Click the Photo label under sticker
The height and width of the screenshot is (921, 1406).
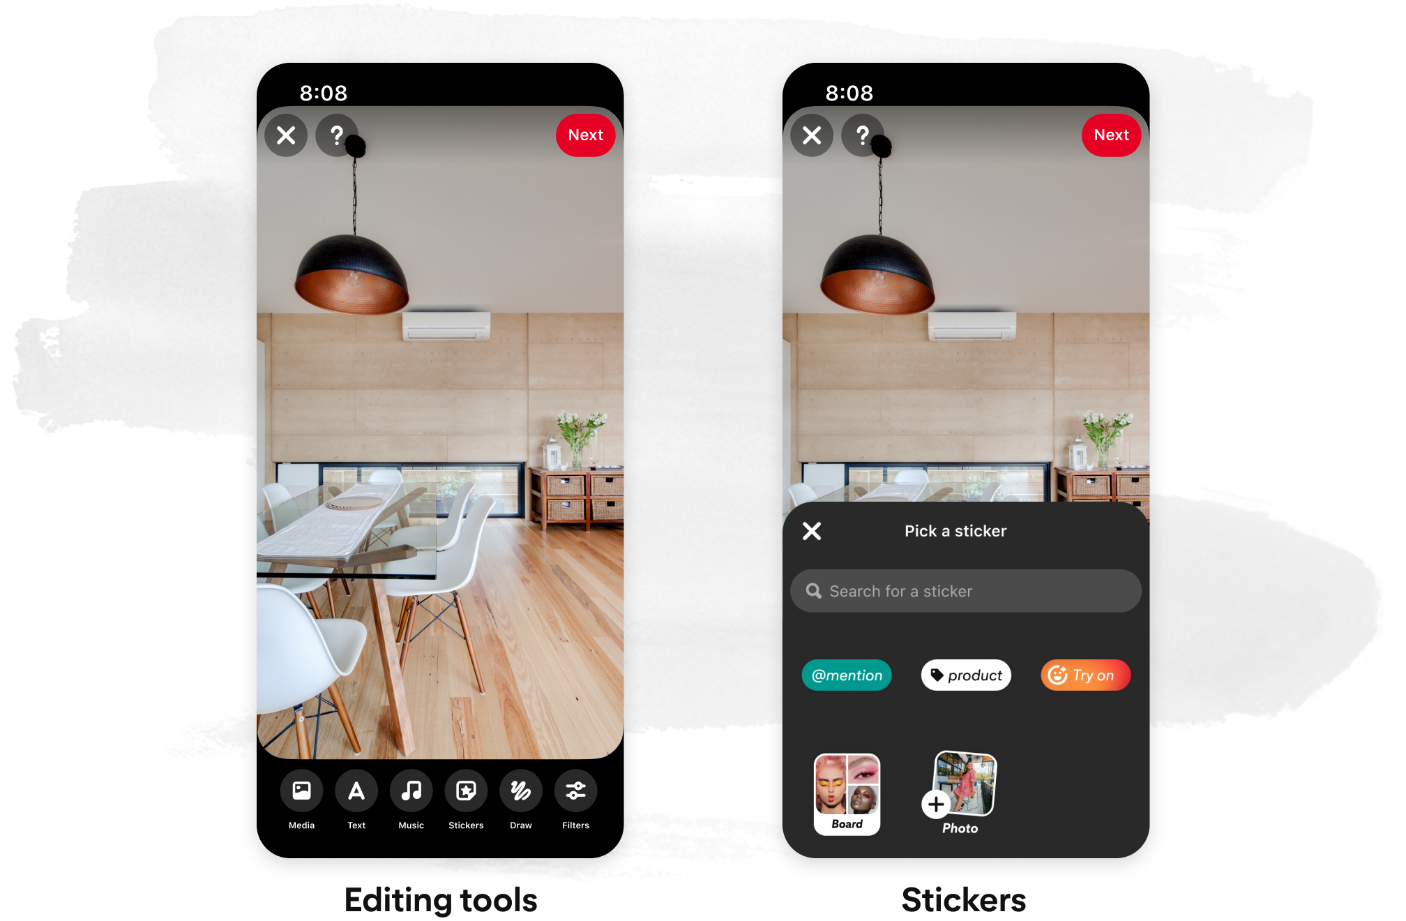tap(959, 823)
